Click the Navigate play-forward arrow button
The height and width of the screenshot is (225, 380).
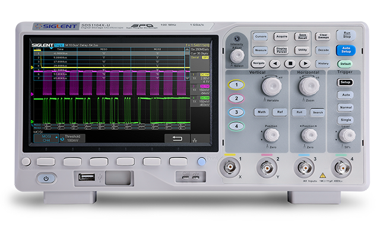pos(305,64)
